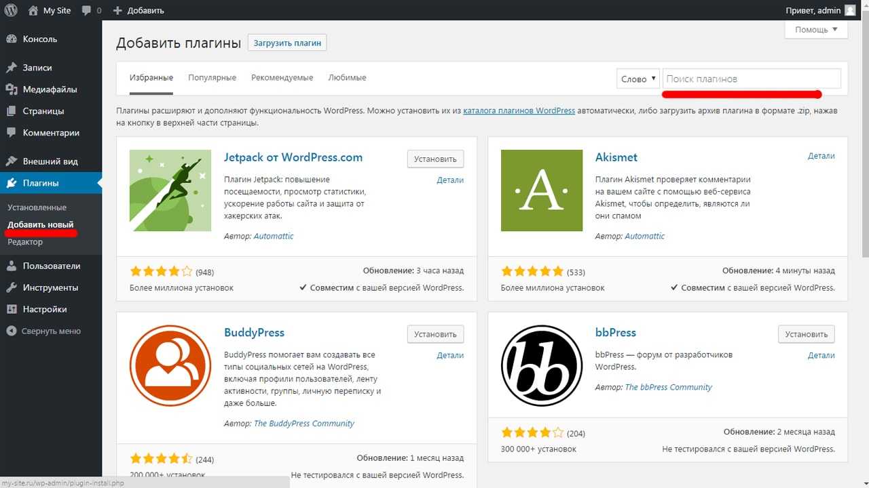Click the WordPress logo in admin bar

click(11, 10)
